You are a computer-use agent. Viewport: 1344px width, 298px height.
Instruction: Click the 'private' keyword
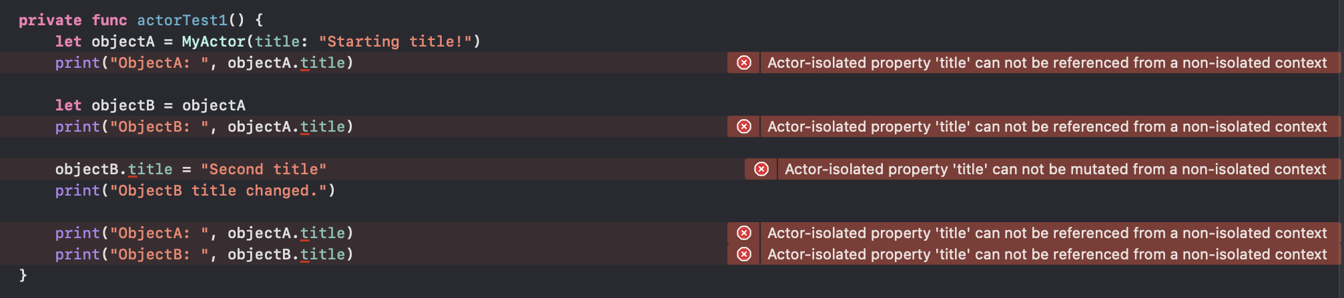click(x=50, y=21)
